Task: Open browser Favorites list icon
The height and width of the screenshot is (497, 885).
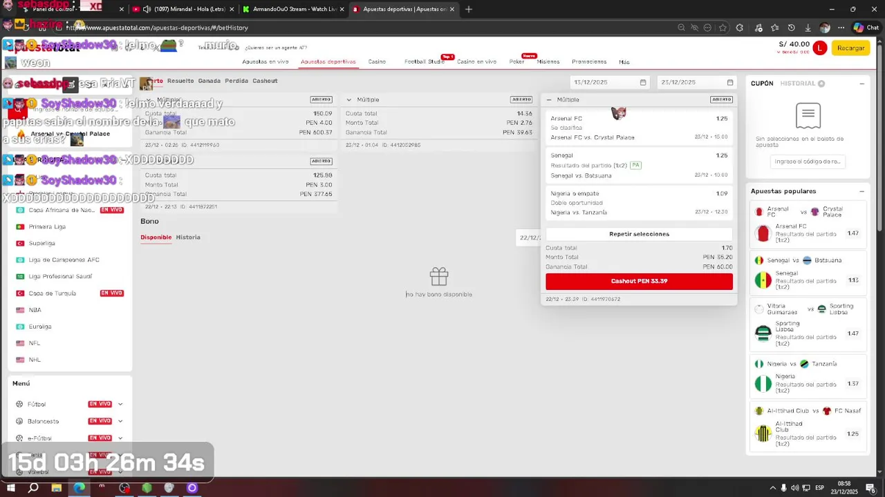Action: [x=774, y=28]
